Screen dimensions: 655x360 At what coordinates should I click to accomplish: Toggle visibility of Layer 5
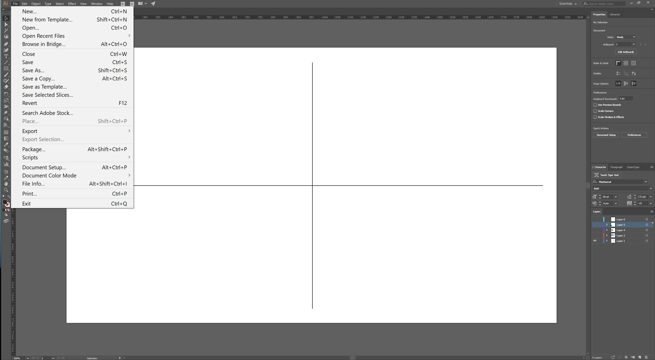coord(595,224)
